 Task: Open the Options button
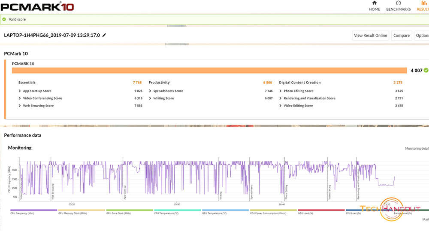[422, 36]
